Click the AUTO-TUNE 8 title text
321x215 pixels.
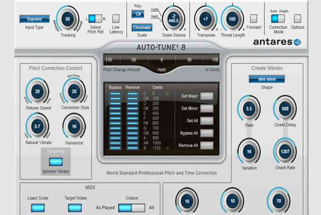tap(161, 47)
